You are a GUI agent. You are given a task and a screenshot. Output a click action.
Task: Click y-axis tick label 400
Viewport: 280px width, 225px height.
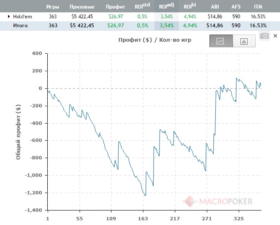tap(37, 53)
